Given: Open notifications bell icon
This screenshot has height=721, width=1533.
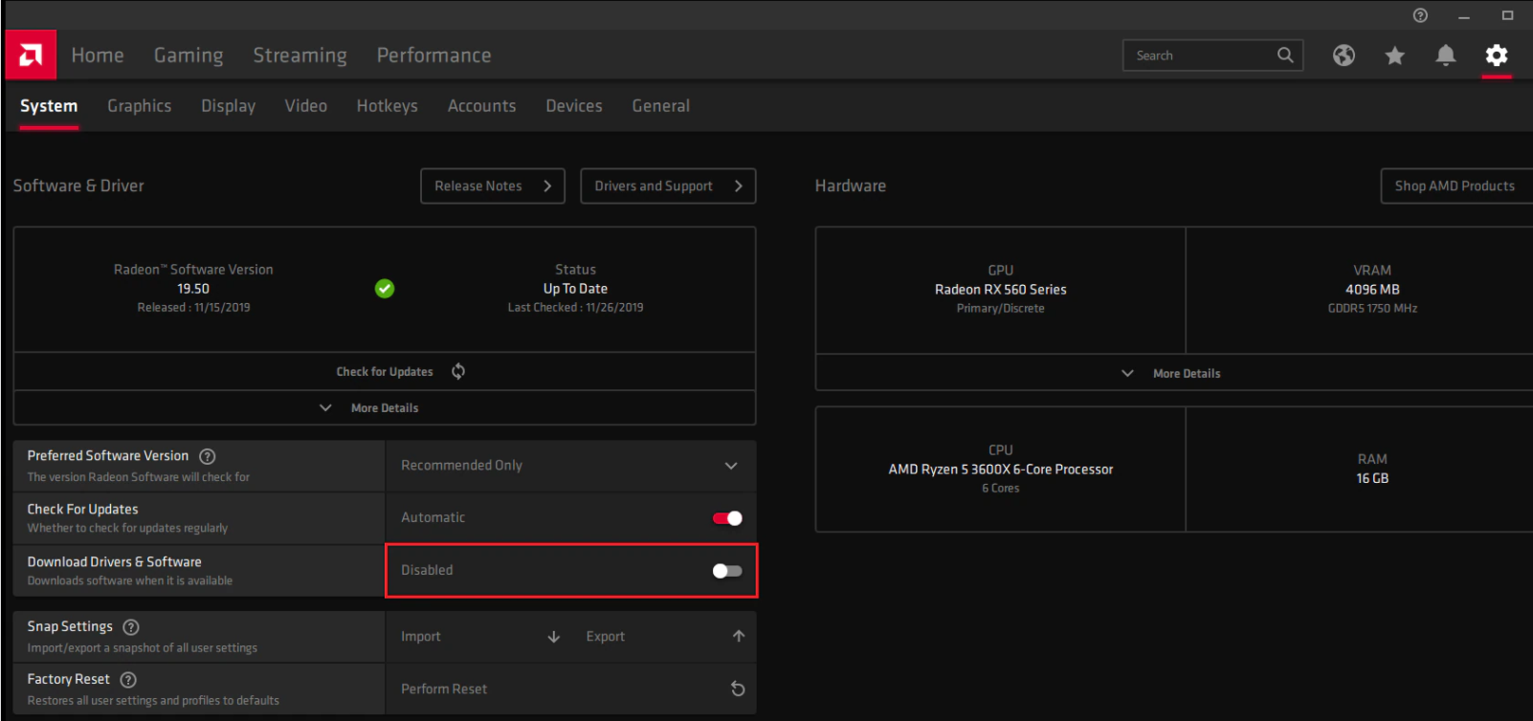Looking at the screenshot, I should coord(1445,55).
